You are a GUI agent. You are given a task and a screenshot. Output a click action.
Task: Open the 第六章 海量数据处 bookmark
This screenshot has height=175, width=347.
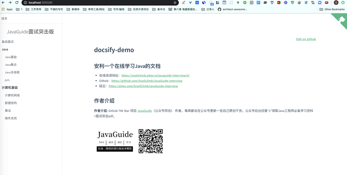(183, 9)
